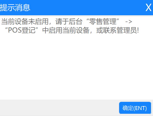
Task: Select the 提示消息 title text
Action: pos(15,8)
